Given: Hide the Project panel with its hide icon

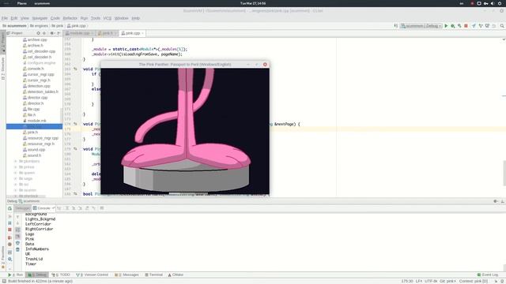Looking at the screenshot, I should click(x=59, y=33).
